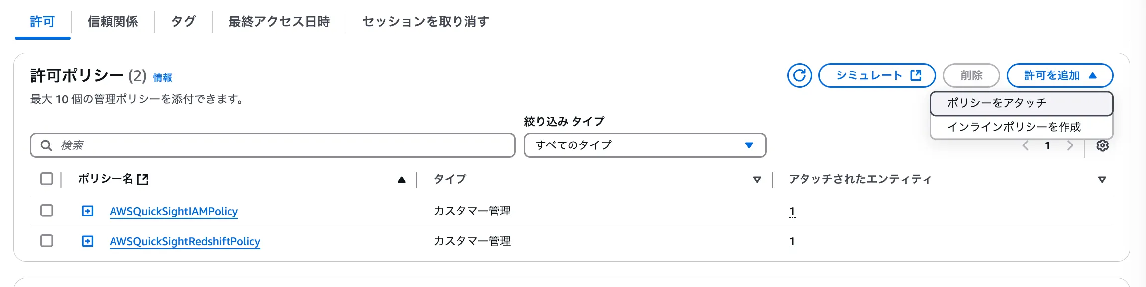Click the シミュレート button
1146x287 pixels.
(877, 75)
